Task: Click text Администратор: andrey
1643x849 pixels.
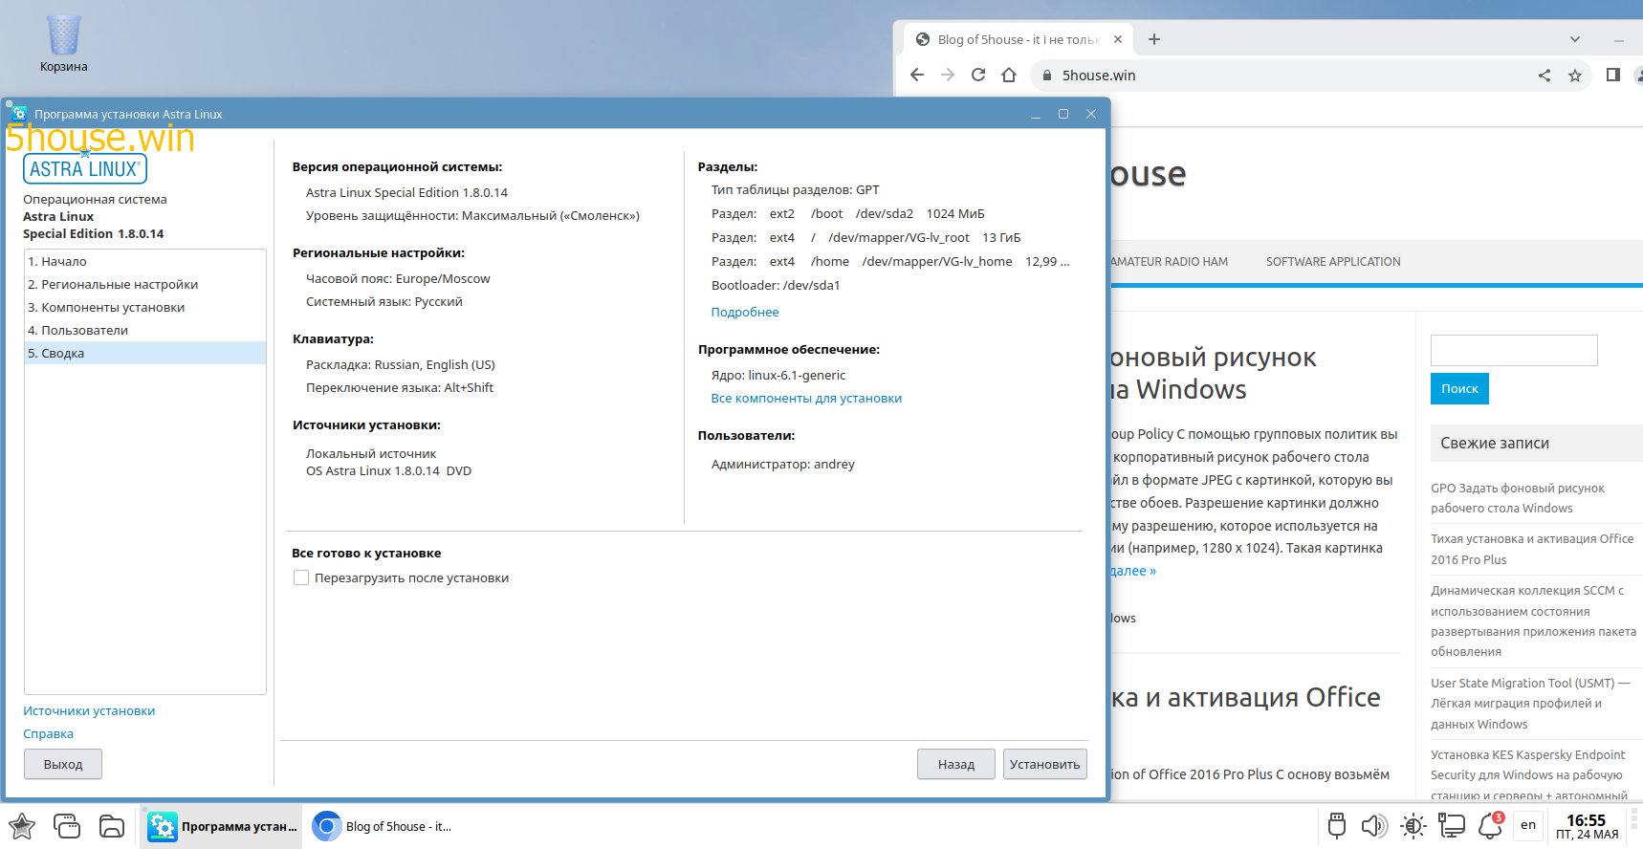Action: pos(783,465)
